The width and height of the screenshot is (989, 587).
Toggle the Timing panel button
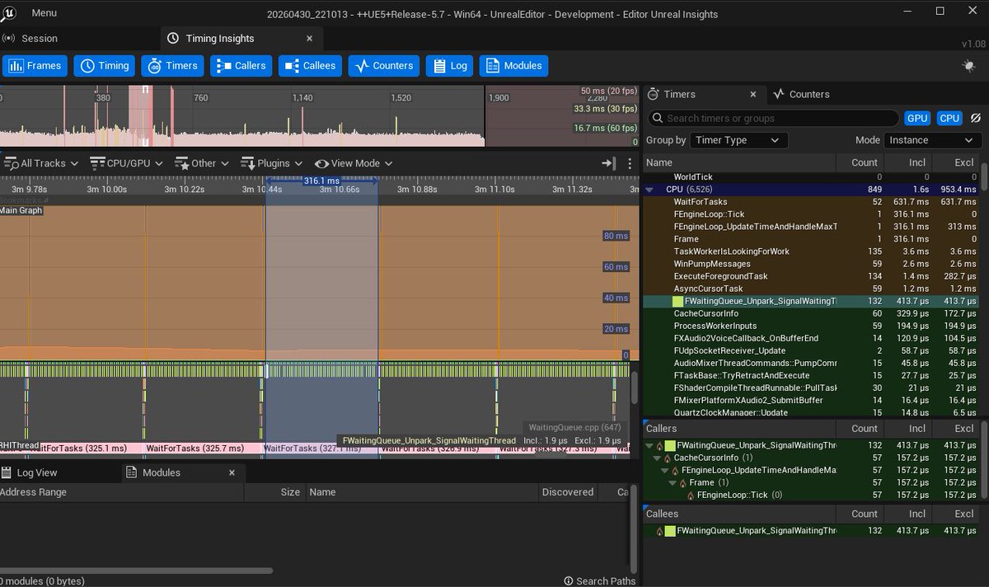pos(104,66)
